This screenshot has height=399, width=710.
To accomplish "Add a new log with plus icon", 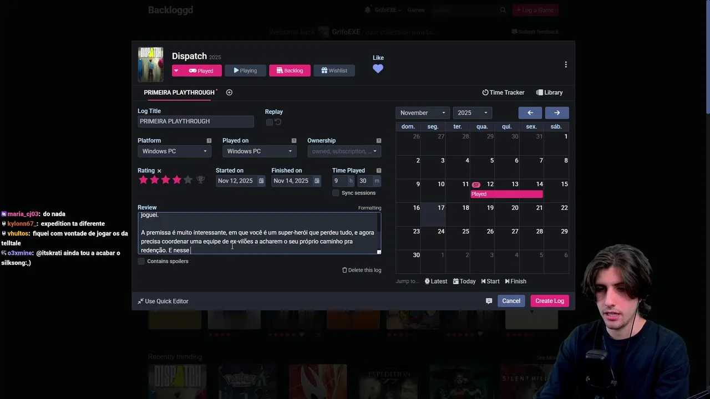I will click(229, 93).
